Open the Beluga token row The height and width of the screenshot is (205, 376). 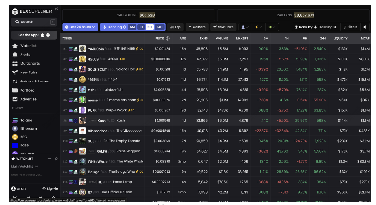click(x=215, y=172)
